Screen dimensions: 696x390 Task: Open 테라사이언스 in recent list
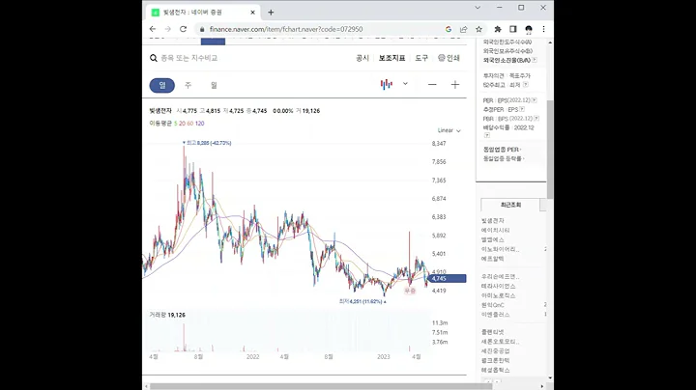click(x=499, y=286)
